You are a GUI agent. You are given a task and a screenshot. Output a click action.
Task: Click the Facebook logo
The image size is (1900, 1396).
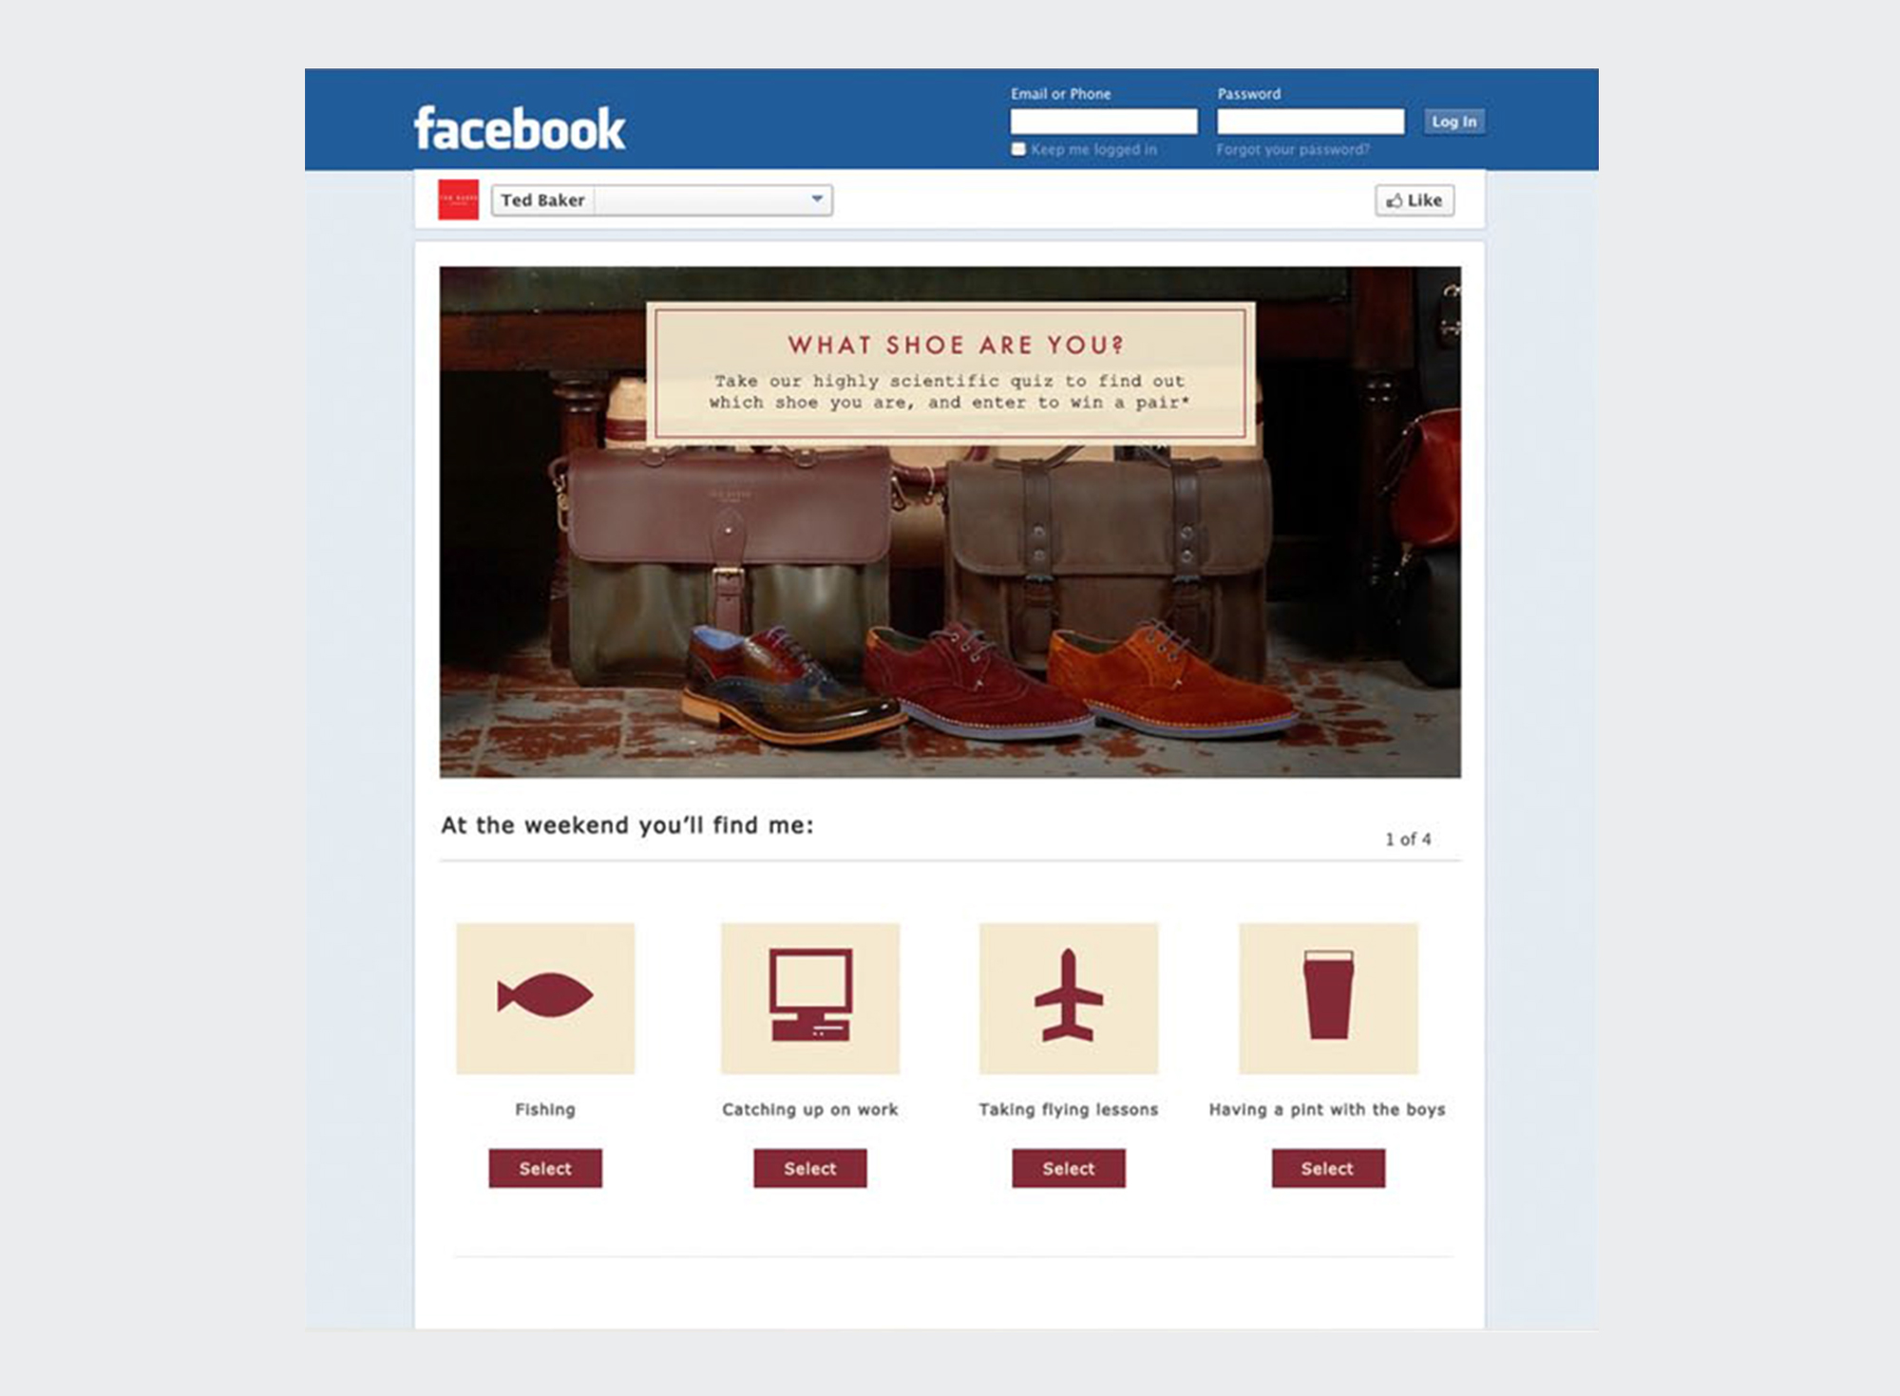tap(520, 128)
